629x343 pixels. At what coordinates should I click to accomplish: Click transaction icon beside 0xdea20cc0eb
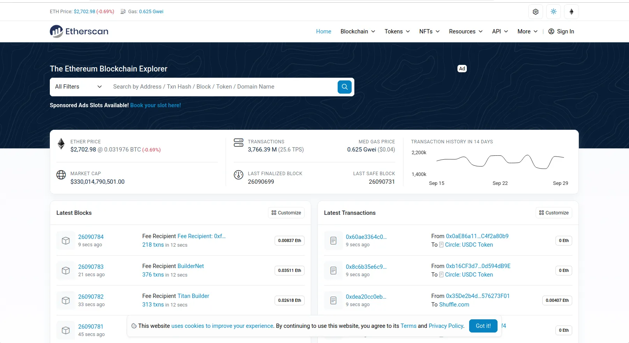(x=333, y=300)
